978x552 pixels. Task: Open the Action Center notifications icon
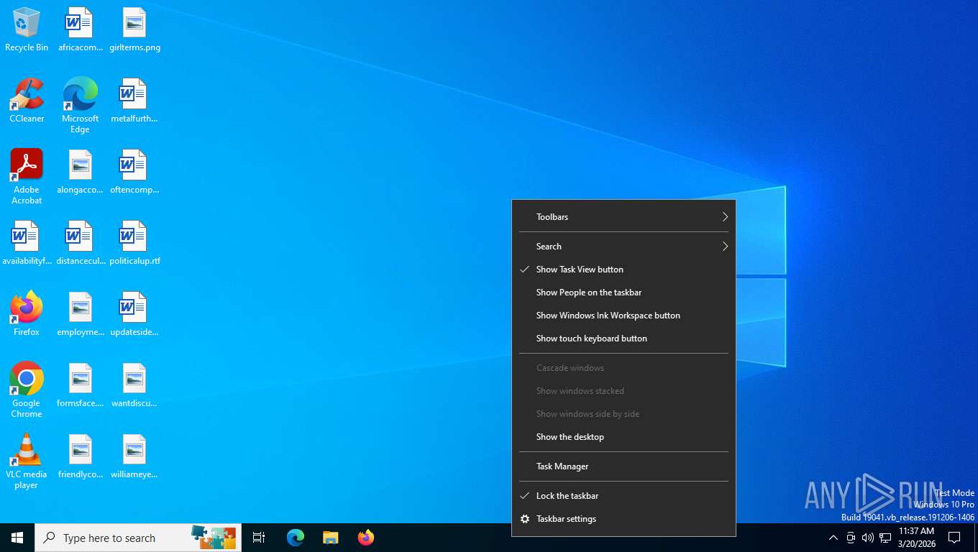(x=955, y=538)
